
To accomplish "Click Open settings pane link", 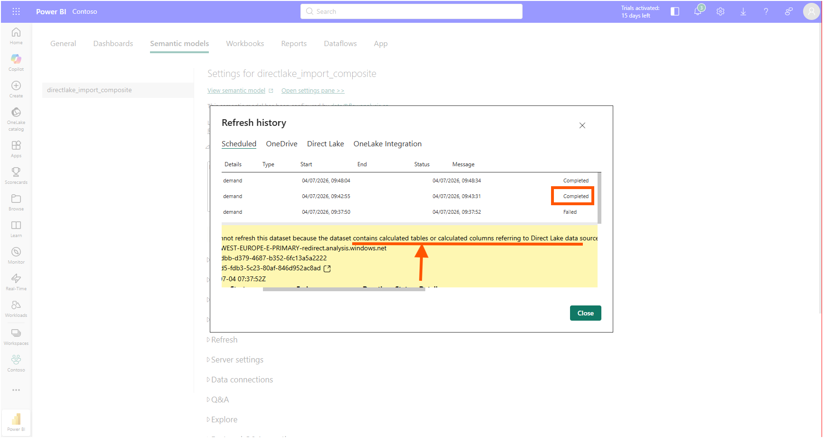I will (313, 91).
